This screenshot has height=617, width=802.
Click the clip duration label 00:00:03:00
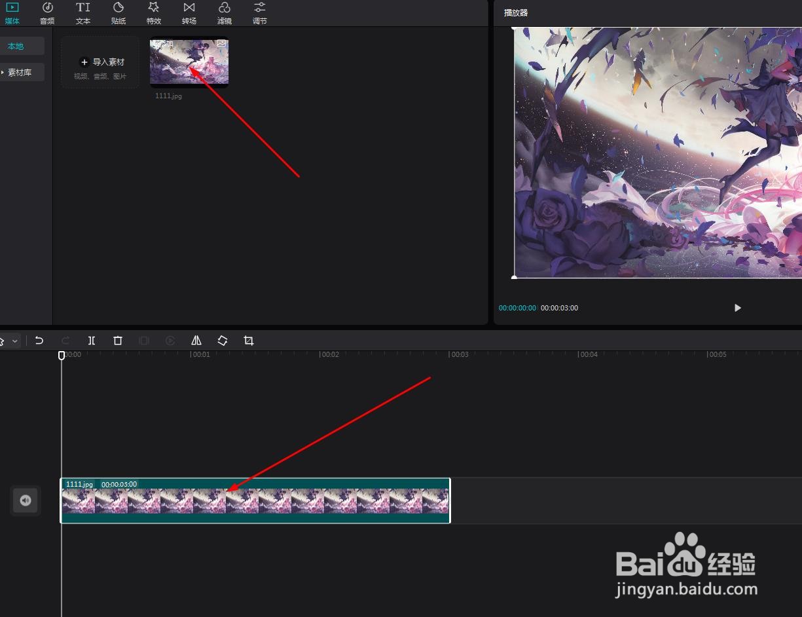coord(119,485)
